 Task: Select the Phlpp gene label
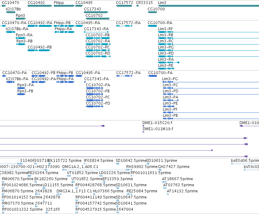click(59, 3)
